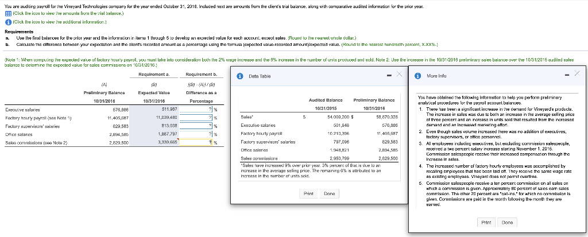Click the Factory hourly payroll percentage difference field
Screen dimensions: 588x237
[196, 118]
